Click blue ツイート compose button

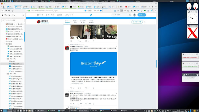142,15
